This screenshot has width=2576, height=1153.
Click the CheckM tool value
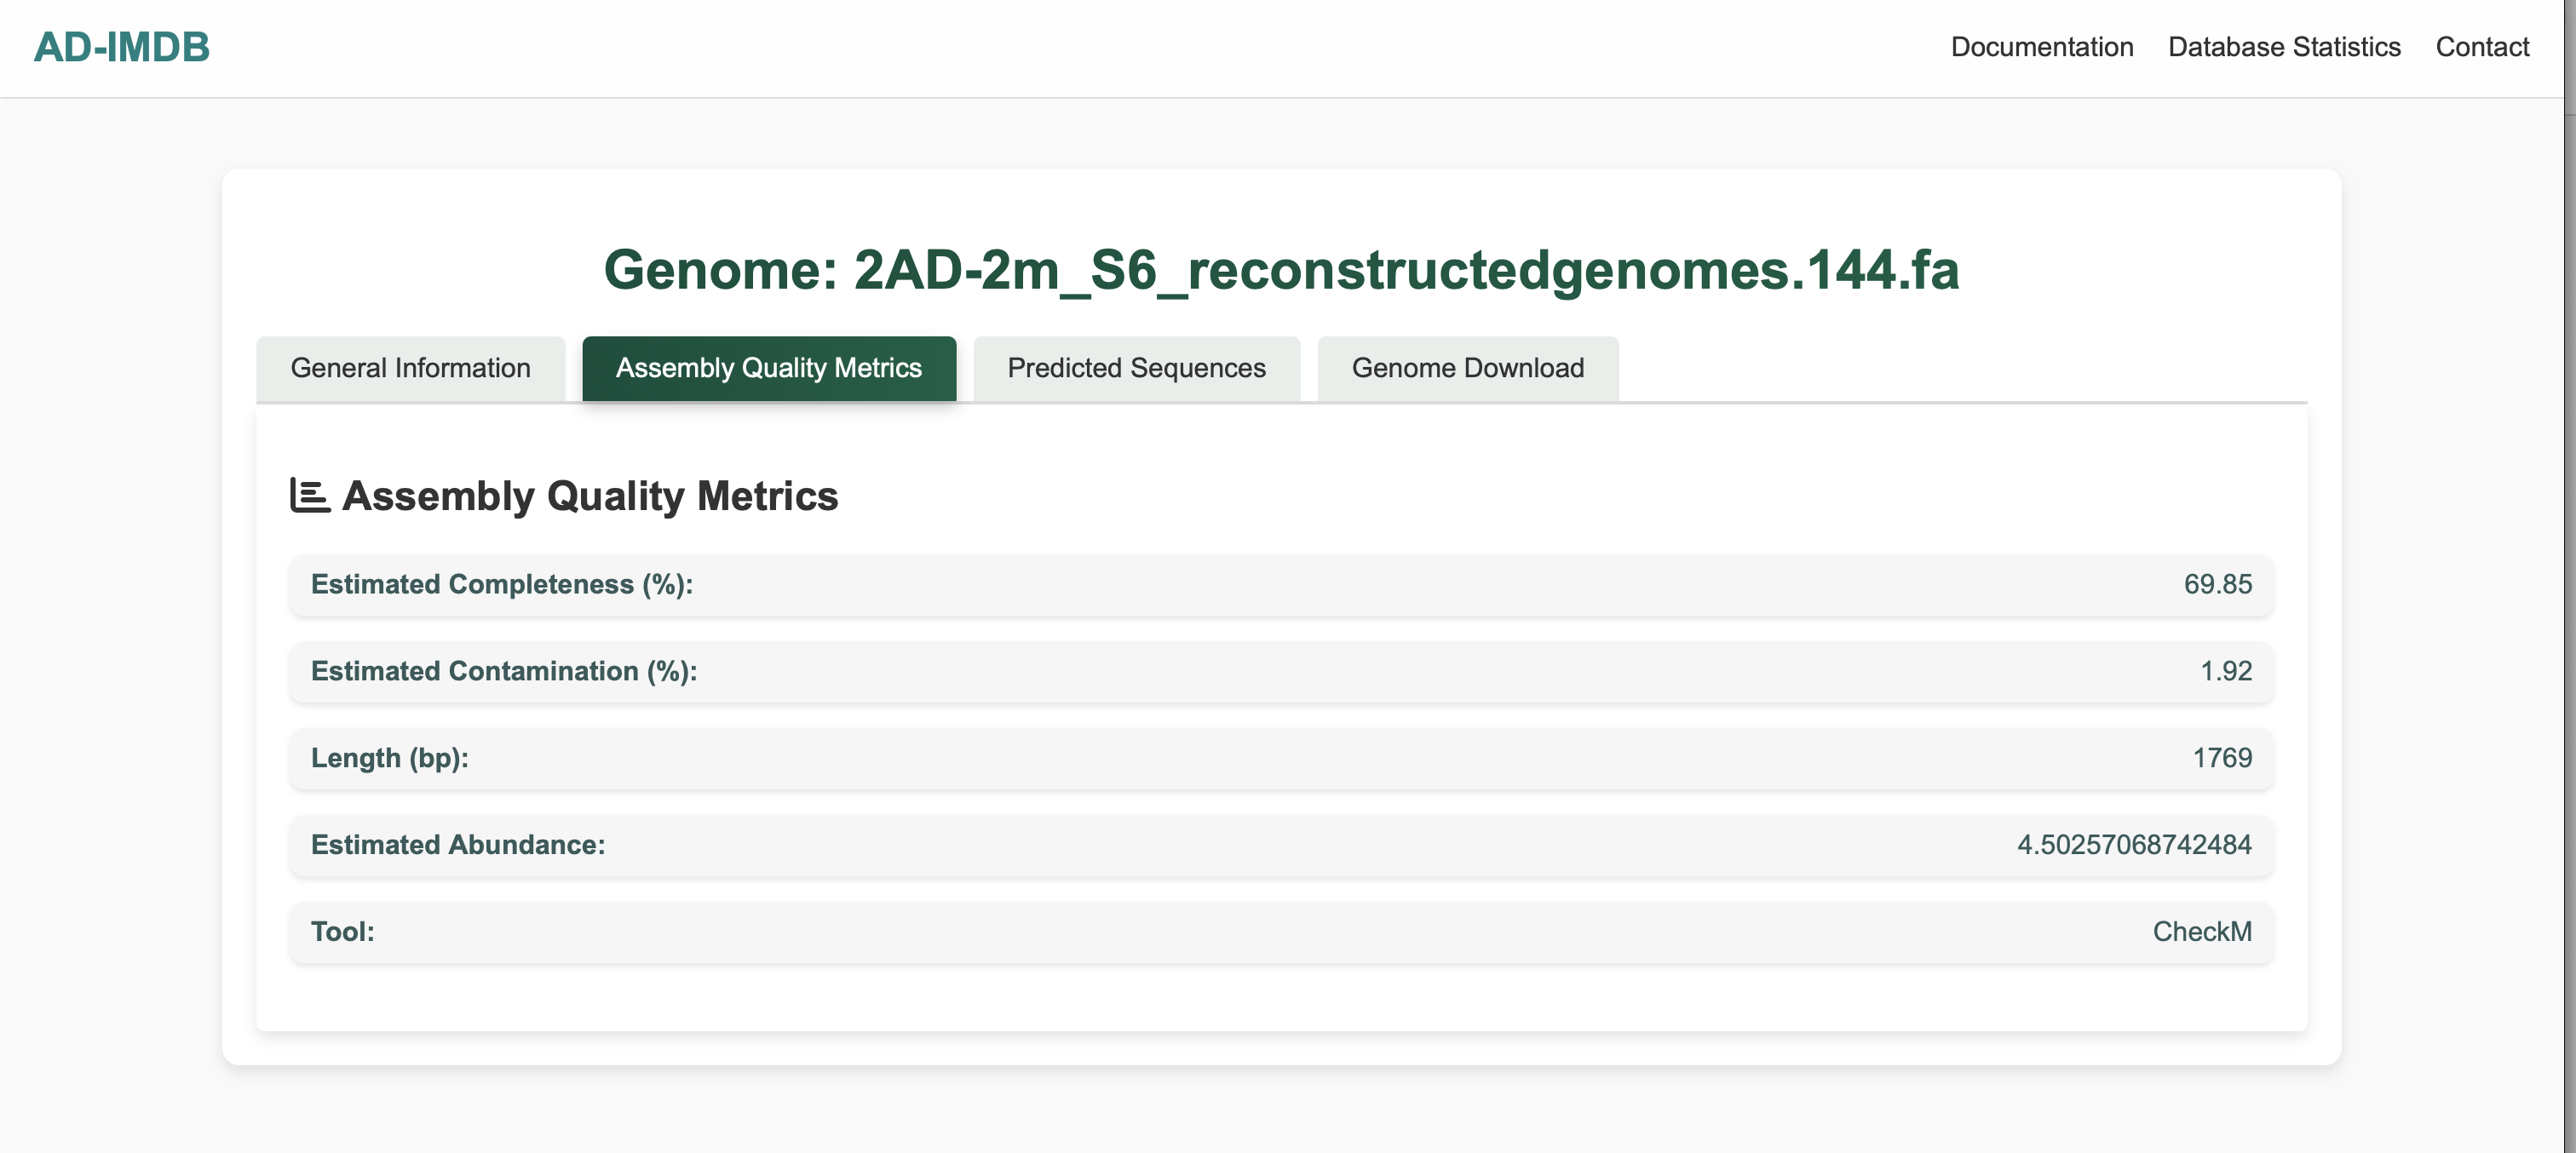point(2201,932)
